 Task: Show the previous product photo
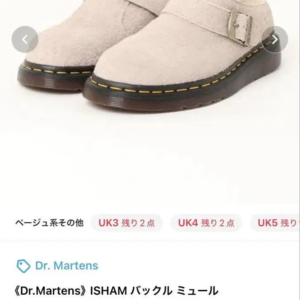[x=25, y=39]
